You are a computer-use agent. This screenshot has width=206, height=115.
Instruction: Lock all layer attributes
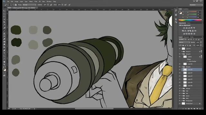[190, 45]
